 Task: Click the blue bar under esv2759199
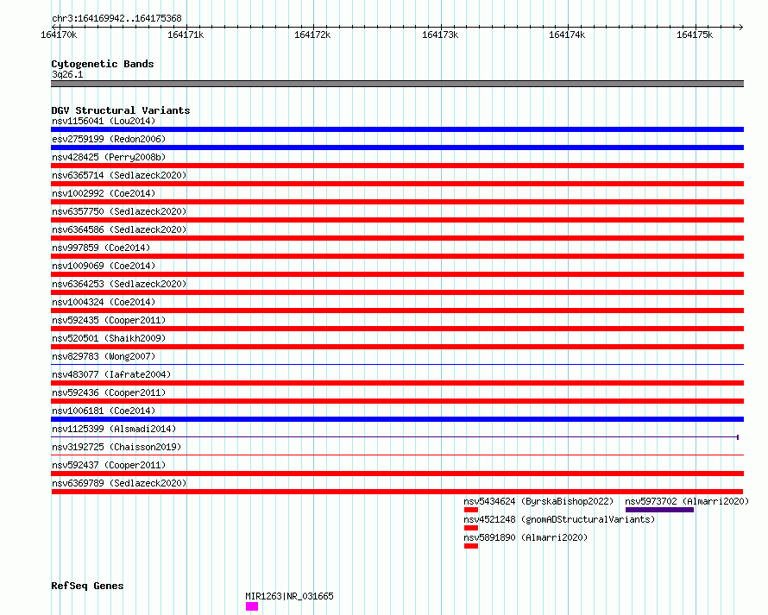pyautogui.click(x=397, y=147)
